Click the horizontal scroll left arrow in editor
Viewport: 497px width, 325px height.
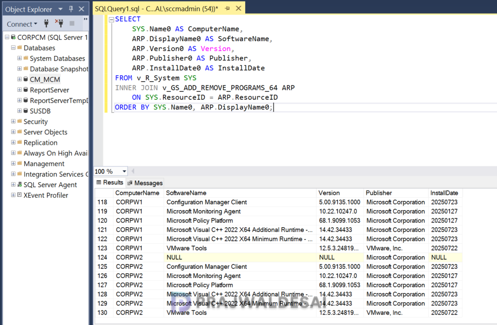tap(133, 171)
